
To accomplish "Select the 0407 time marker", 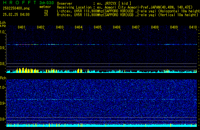I will (x=136, y=27).
